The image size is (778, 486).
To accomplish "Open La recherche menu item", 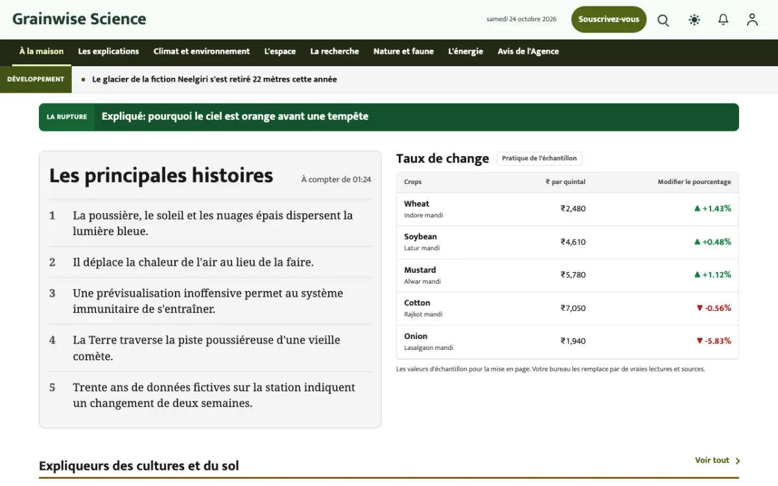I will click(x=335, y=52).
